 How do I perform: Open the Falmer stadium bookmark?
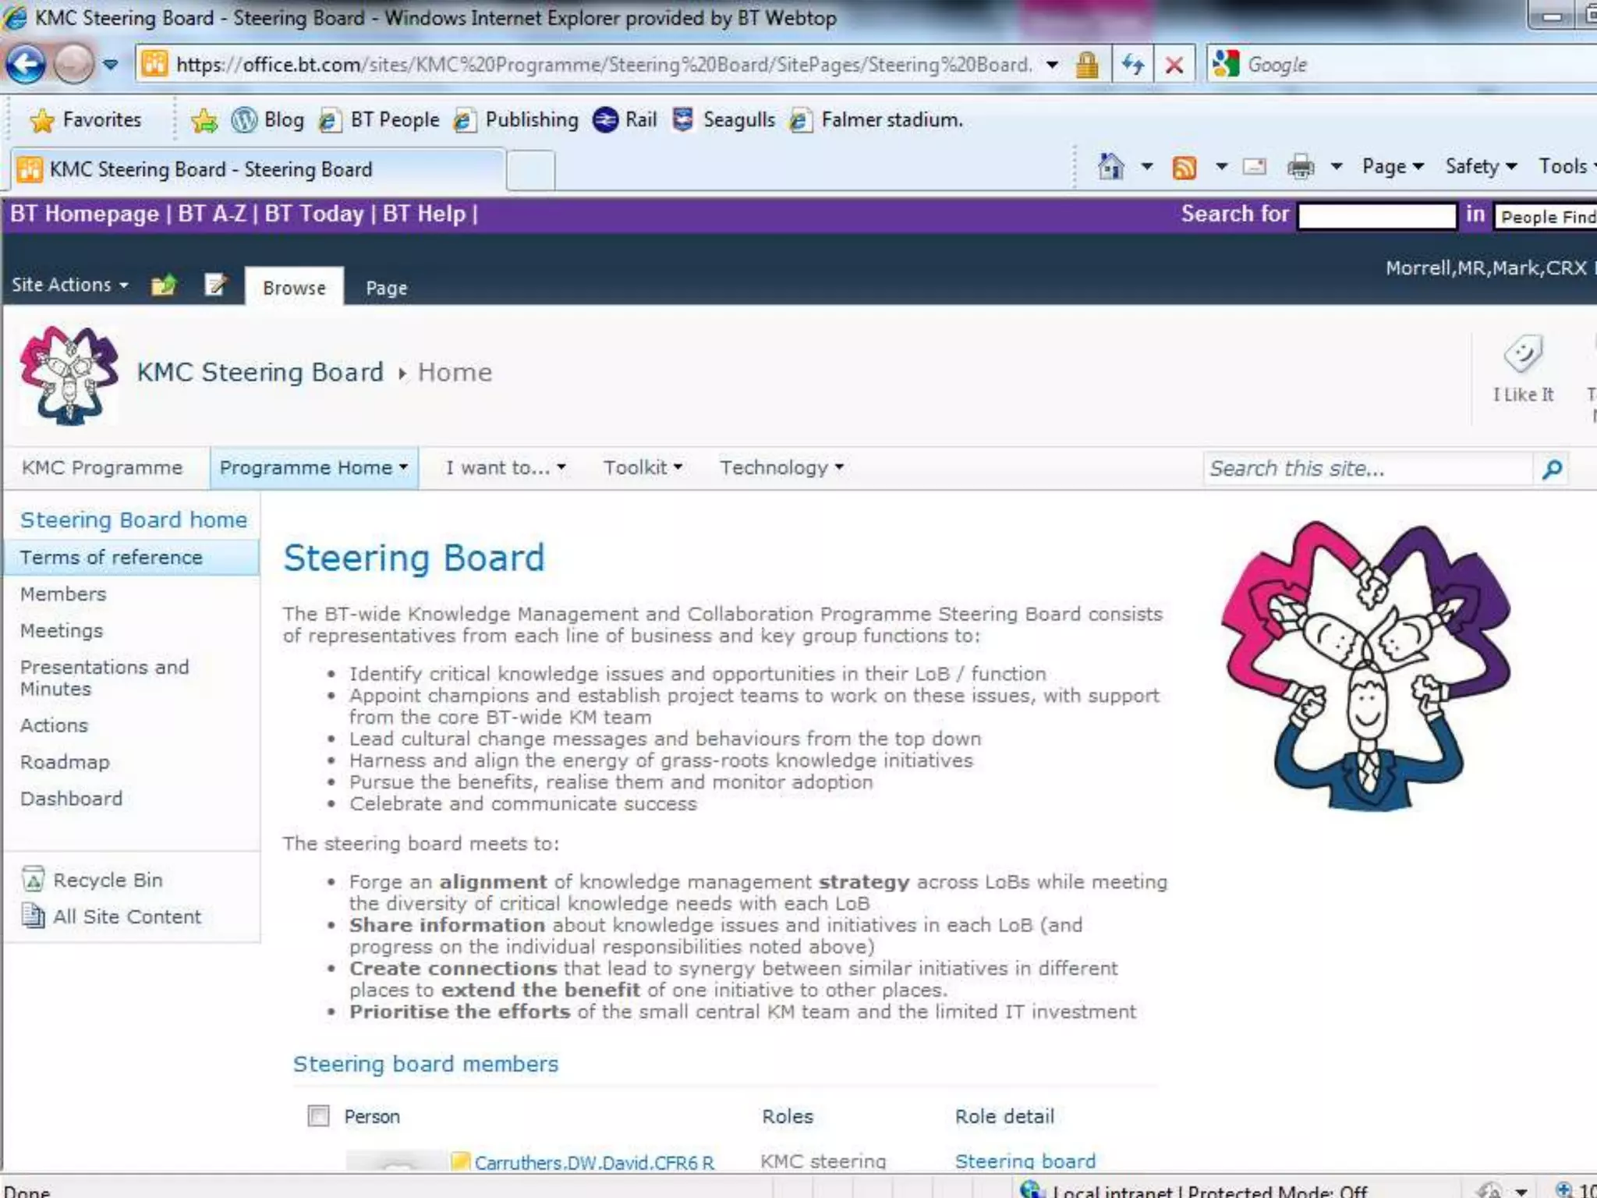tap(876, 120)
